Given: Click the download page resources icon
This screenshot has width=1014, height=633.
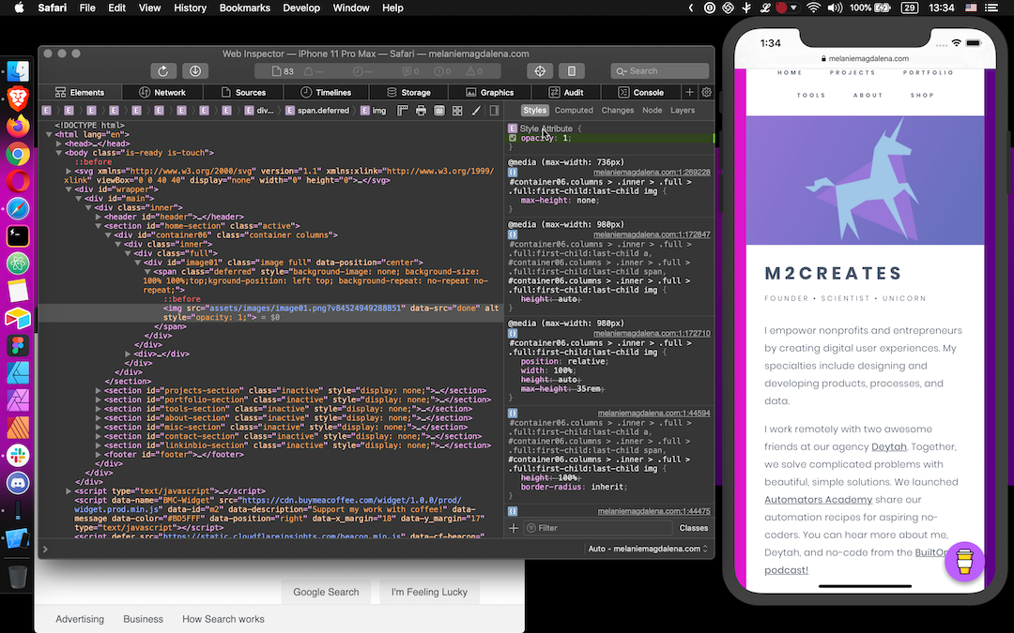Looking at the screenshot, I should (x=196, y=71).
